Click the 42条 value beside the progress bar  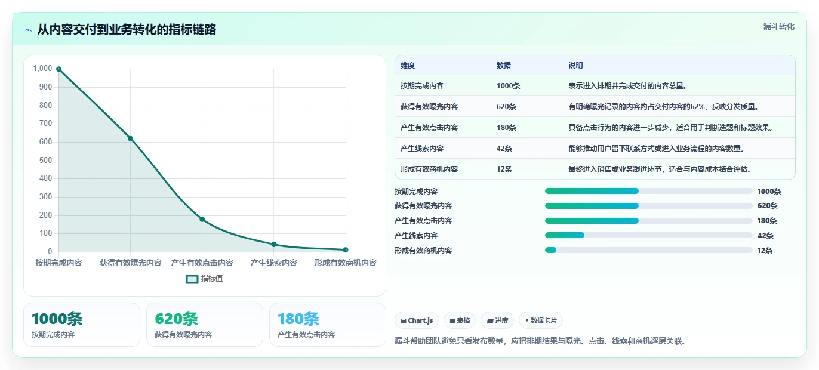[765, 236]
